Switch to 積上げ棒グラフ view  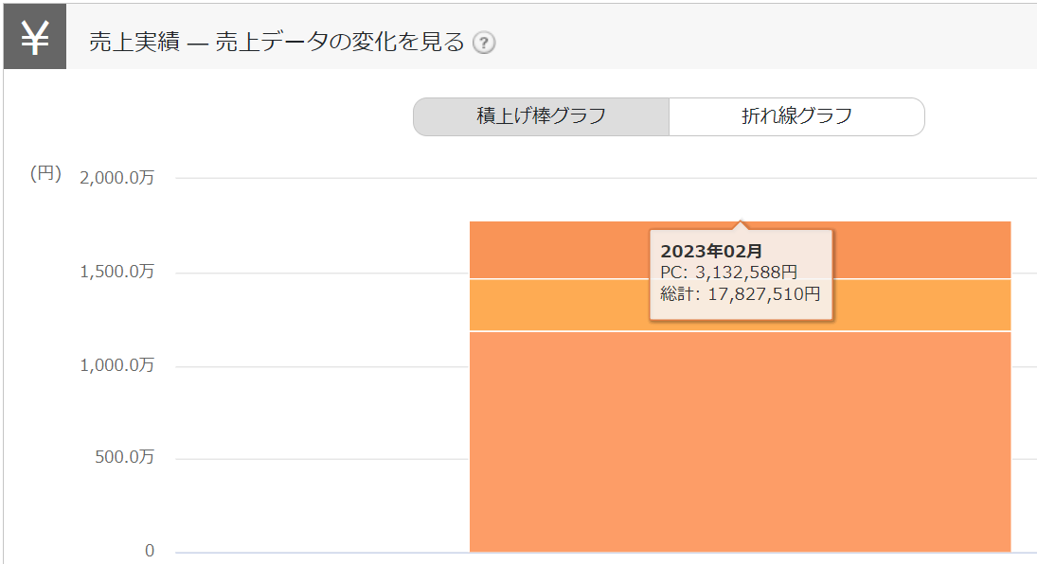coord(541,116)
